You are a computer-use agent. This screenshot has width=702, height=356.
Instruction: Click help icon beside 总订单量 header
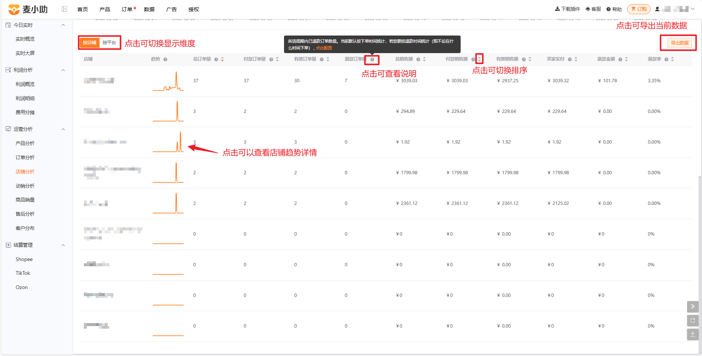[216, 59]
